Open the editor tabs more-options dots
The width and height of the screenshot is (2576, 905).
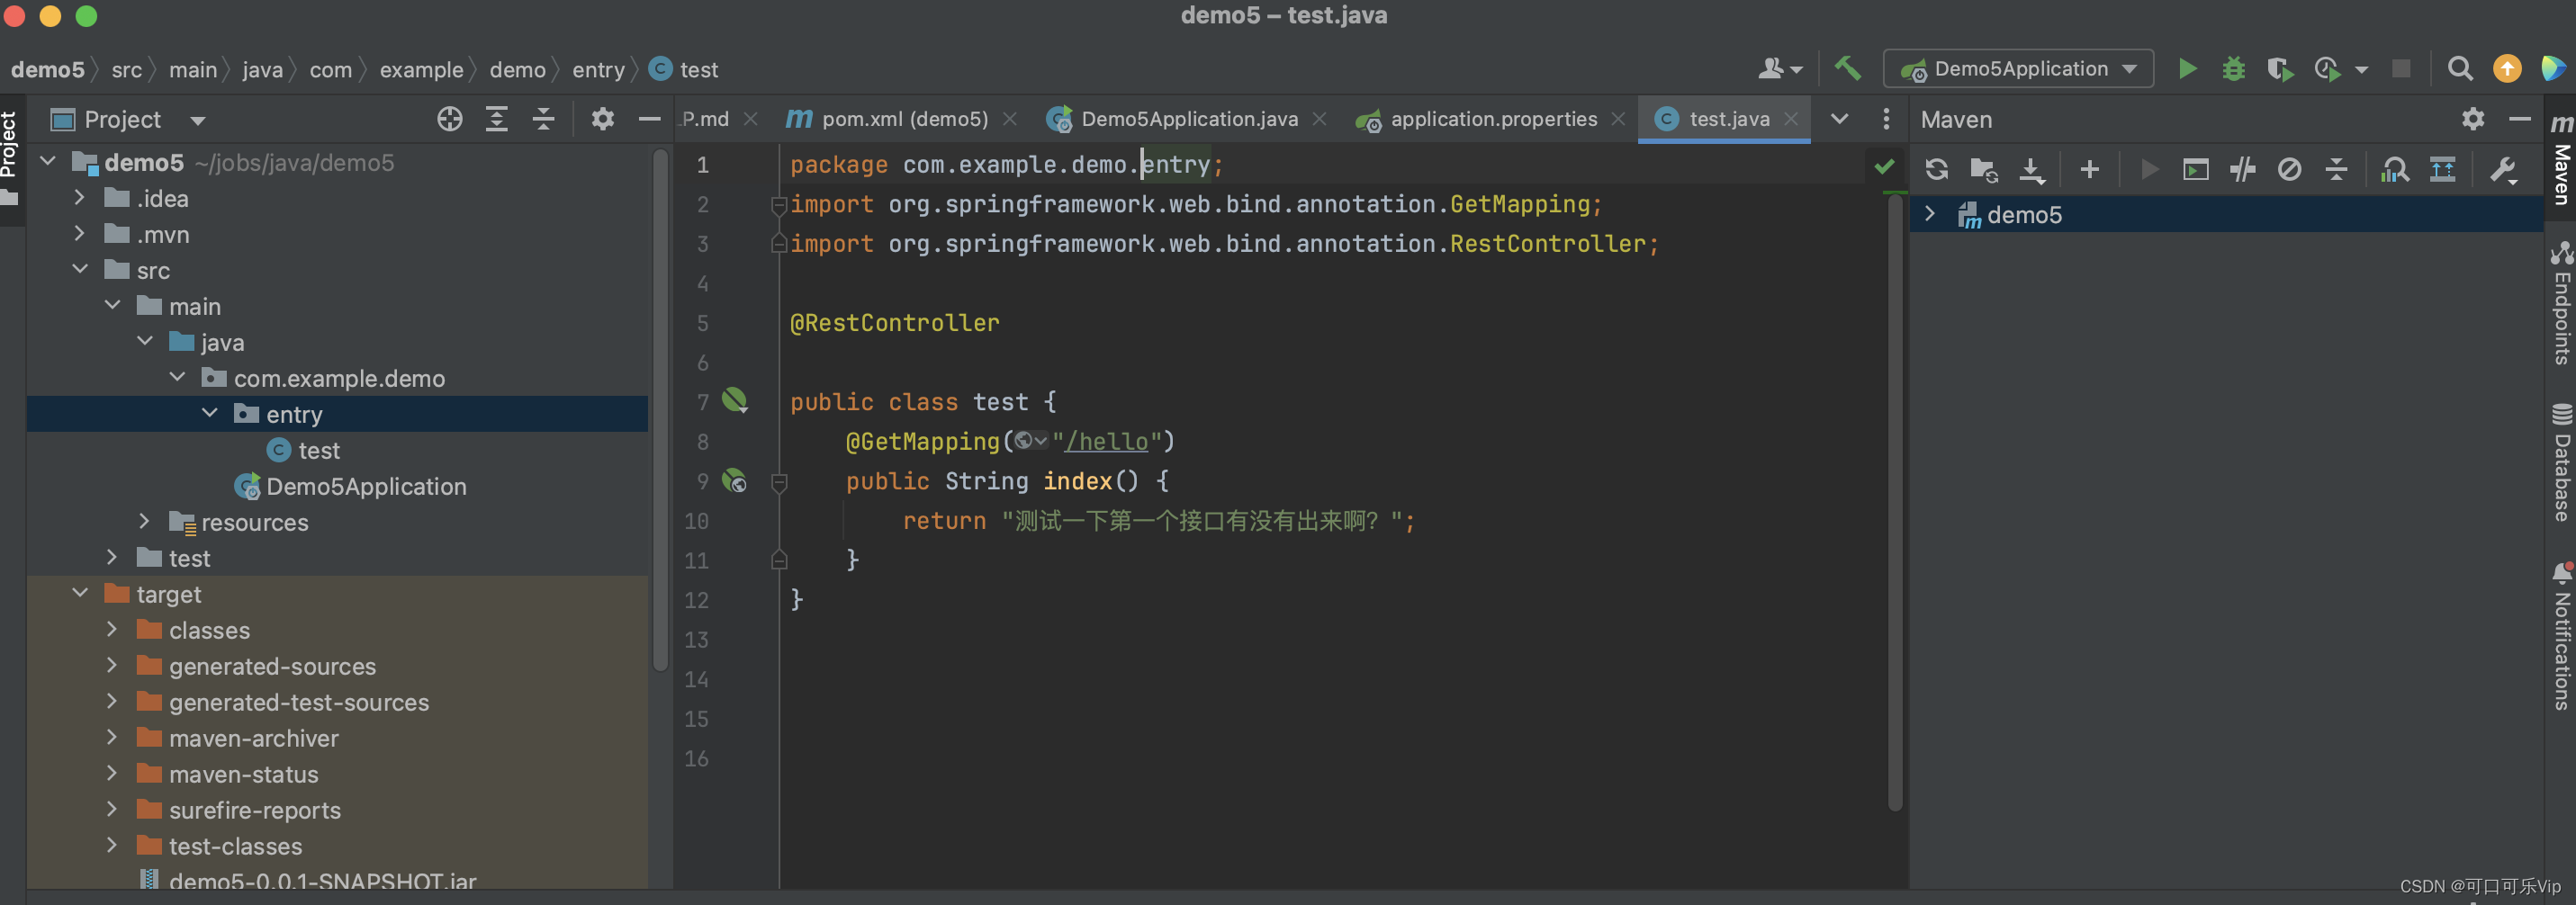pyautogui.click(x=1886, y=119)
